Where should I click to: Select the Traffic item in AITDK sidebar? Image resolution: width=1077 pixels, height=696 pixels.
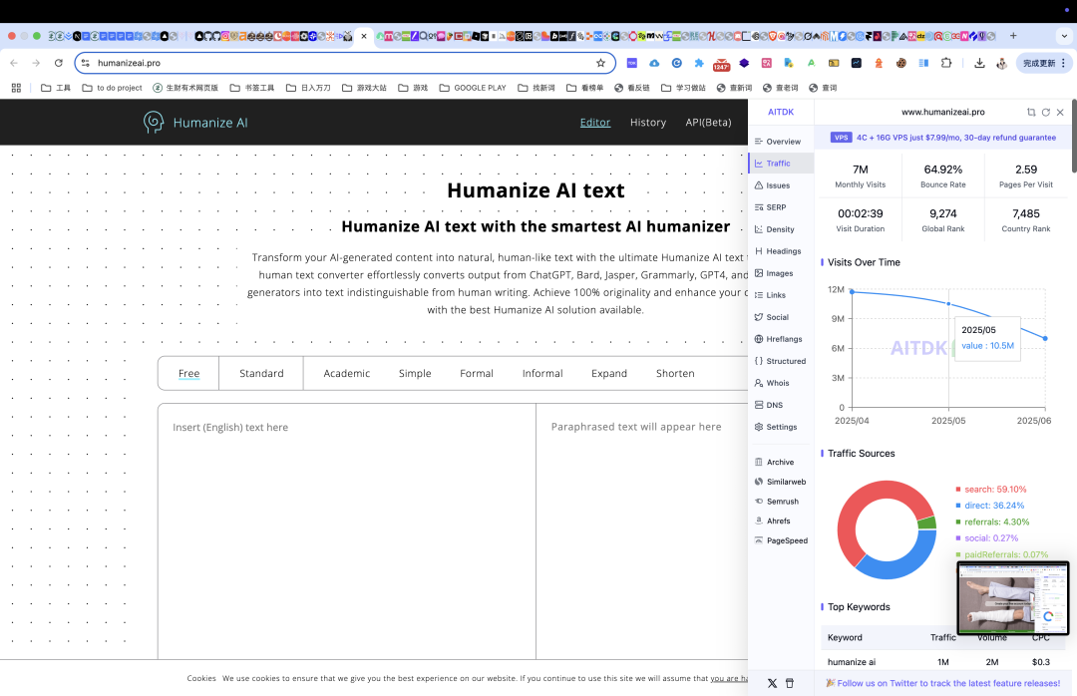[781, 164]
